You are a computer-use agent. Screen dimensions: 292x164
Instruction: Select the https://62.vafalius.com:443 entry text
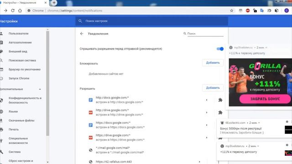pos(114,162)
